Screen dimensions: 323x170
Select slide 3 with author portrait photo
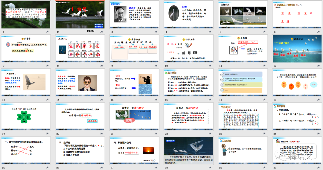click(x=134, y=15)
